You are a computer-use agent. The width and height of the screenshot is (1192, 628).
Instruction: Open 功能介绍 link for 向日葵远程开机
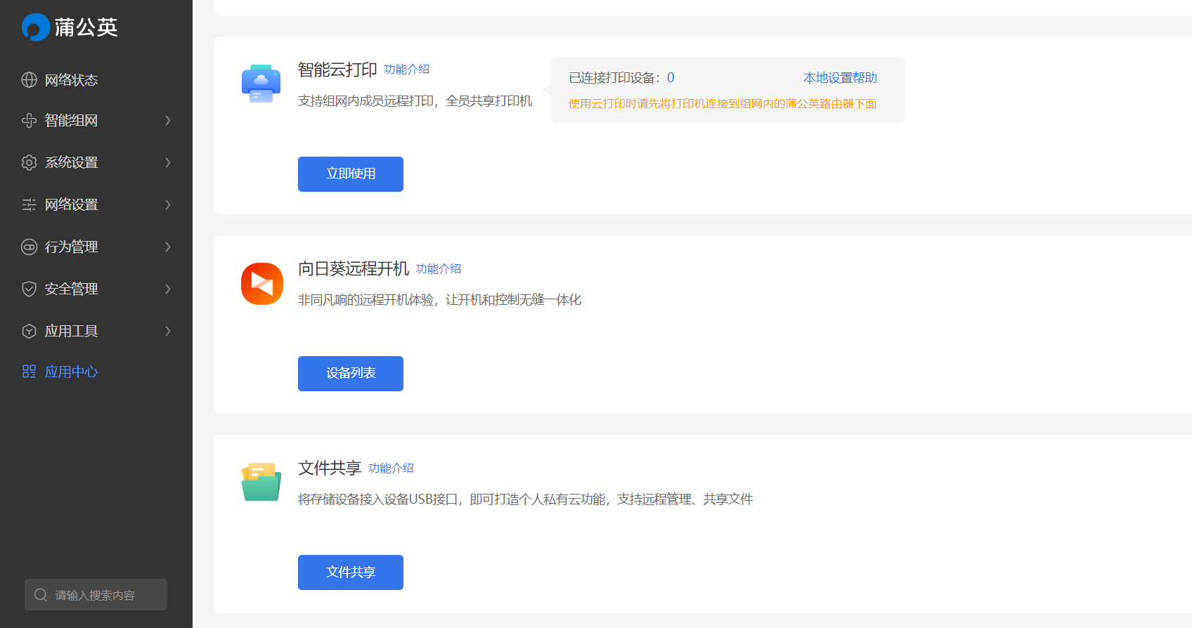(x=439, y=269)
